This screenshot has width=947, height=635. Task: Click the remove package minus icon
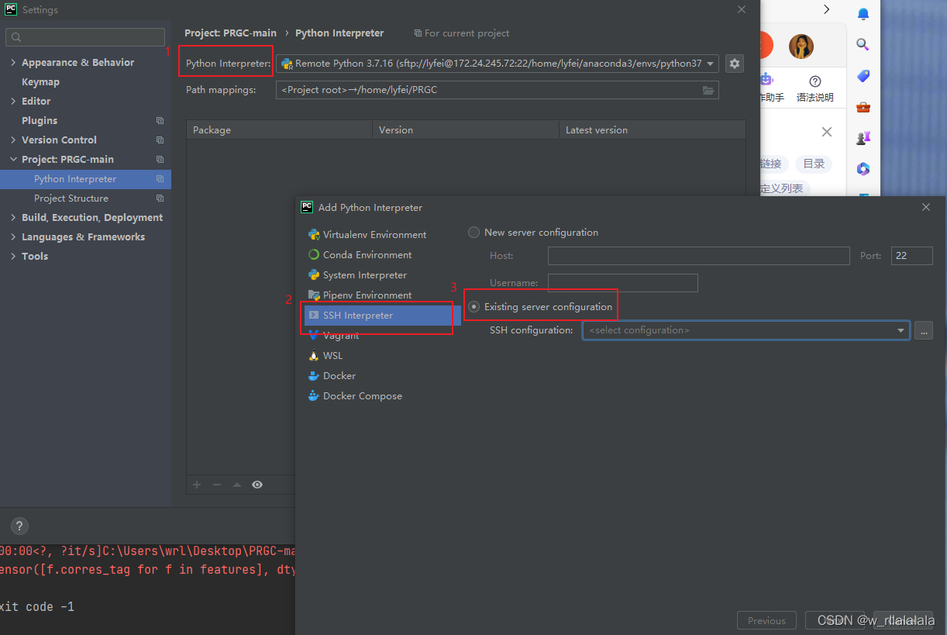217,485
